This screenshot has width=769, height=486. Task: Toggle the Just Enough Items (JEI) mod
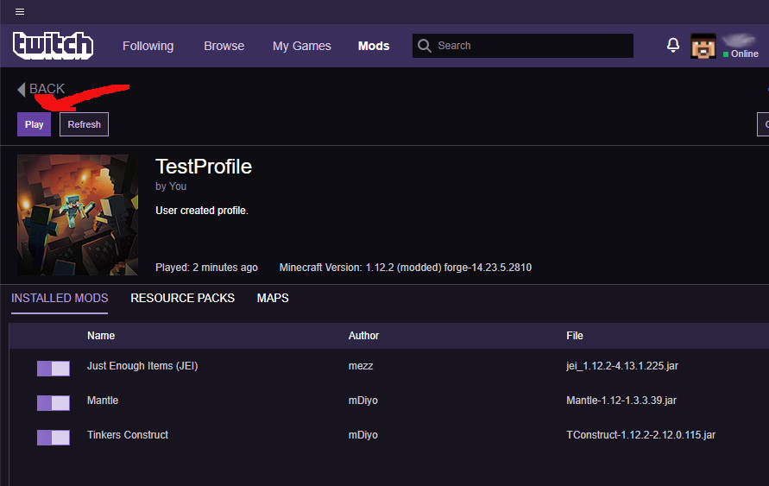click(54, 369)
